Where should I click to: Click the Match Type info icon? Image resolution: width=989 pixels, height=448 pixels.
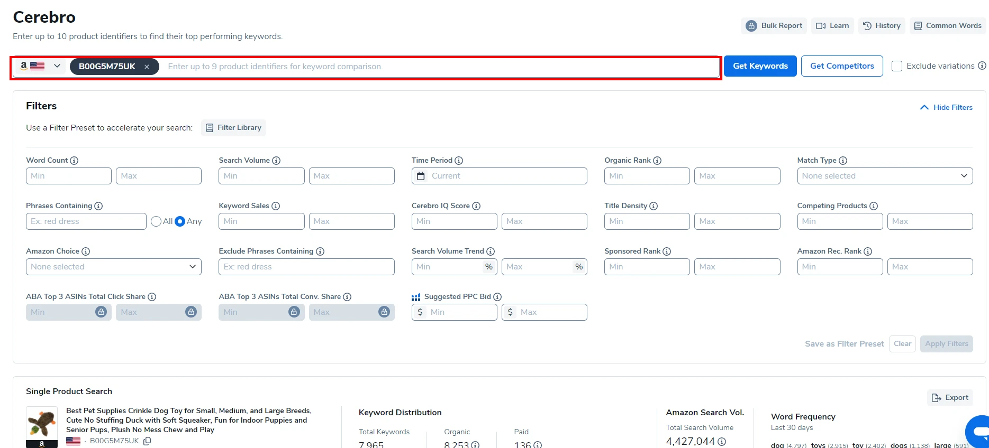843,161
